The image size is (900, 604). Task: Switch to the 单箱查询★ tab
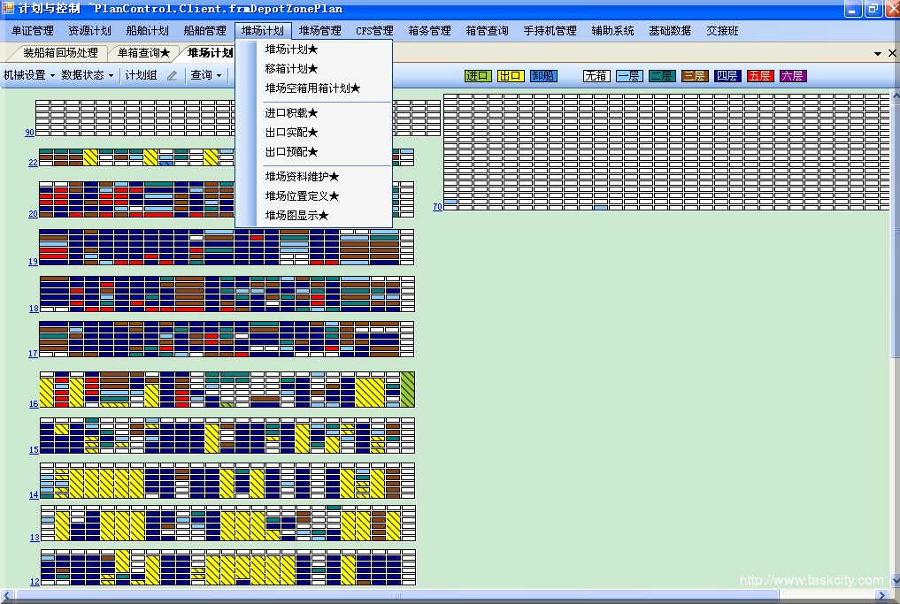143,54
